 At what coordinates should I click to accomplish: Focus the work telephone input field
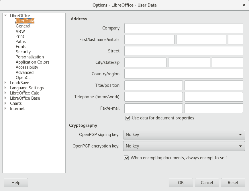(x=214, y=97)
